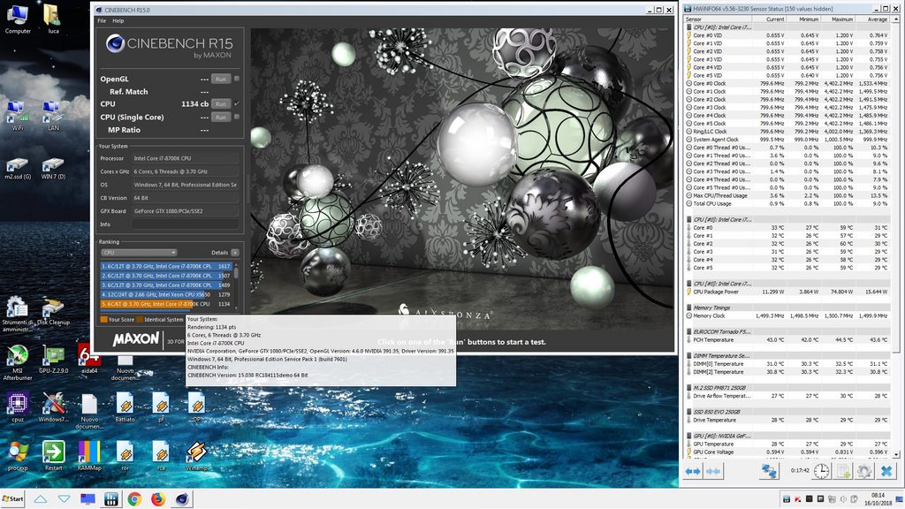The image size is (905, 509).
Task: Untick the CPU test checkbox
Action: (237, 104)
